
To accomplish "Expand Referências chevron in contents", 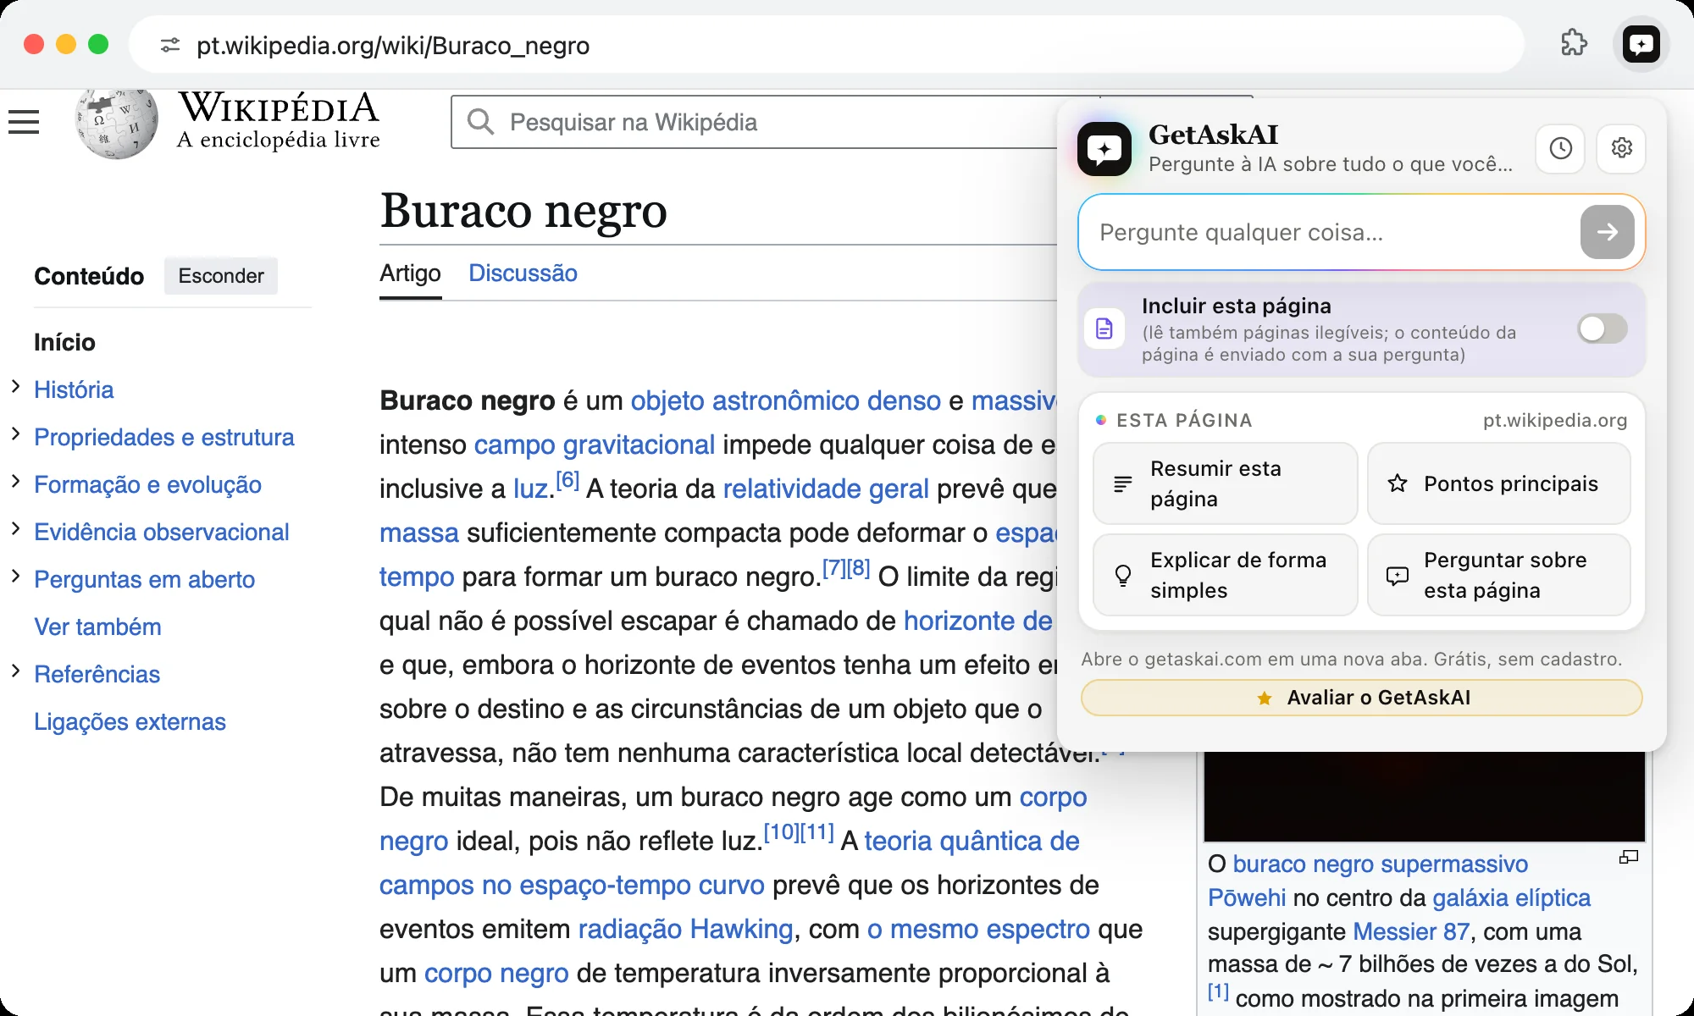I will pos(15,671).
